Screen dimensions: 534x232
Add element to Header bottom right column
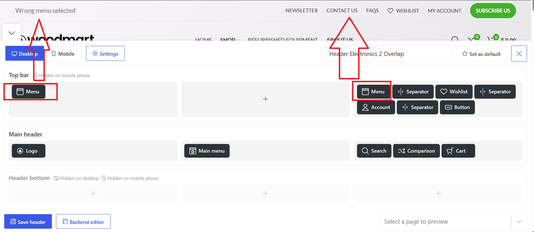tap(438, 194)
